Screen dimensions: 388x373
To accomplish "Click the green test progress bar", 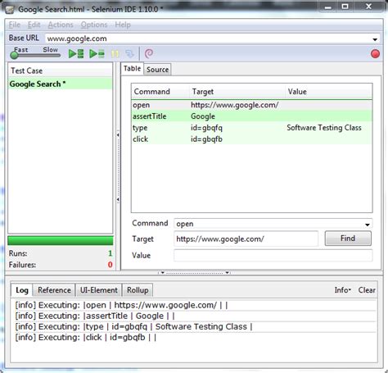I will pyautogui.click(x=61, y=241).
